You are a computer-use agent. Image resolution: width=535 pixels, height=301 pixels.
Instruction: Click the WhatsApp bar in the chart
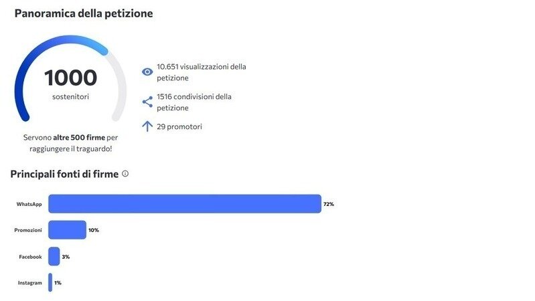[x=185, y=204]
